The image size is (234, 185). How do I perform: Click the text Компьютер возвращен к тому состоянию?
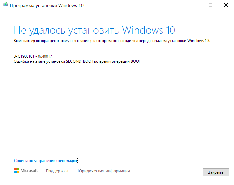tap(52, 41)
